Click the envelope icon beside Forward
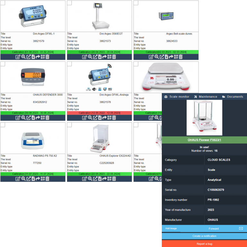This screenshot has height=247, width=247. tap(241, 228)
